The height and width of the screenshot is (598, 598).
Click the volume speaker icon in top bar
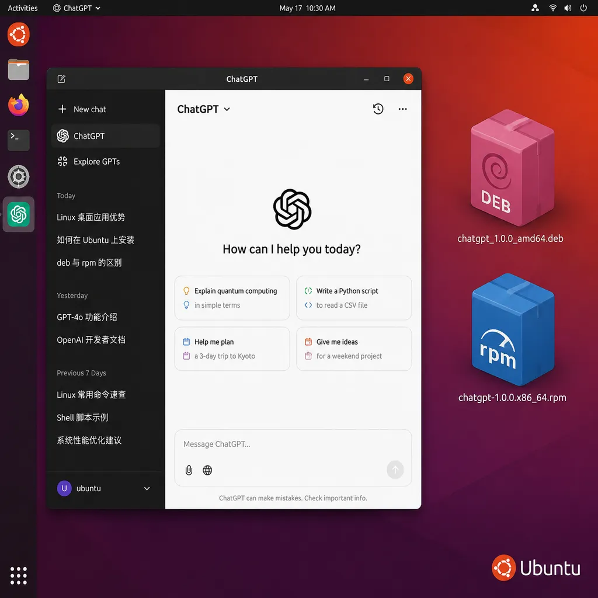568,8
